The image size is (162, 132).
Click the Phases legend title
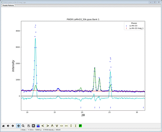[134, 23]
